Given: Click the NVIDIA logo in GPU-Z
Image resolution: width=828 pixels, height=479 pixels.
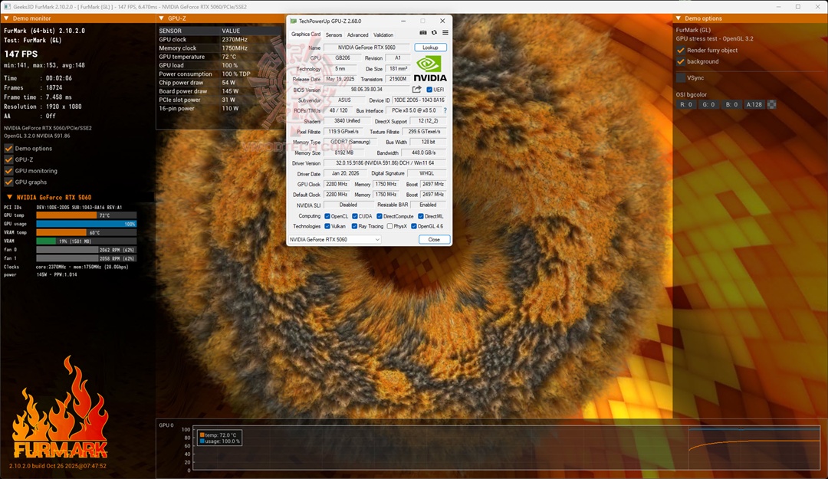Looking at the screenshot, I should pyautogui.click(x=430, y=69).
